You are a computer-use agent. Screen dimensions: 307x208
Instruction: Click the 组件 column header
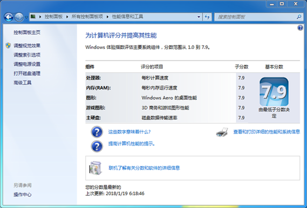(90, 67)
